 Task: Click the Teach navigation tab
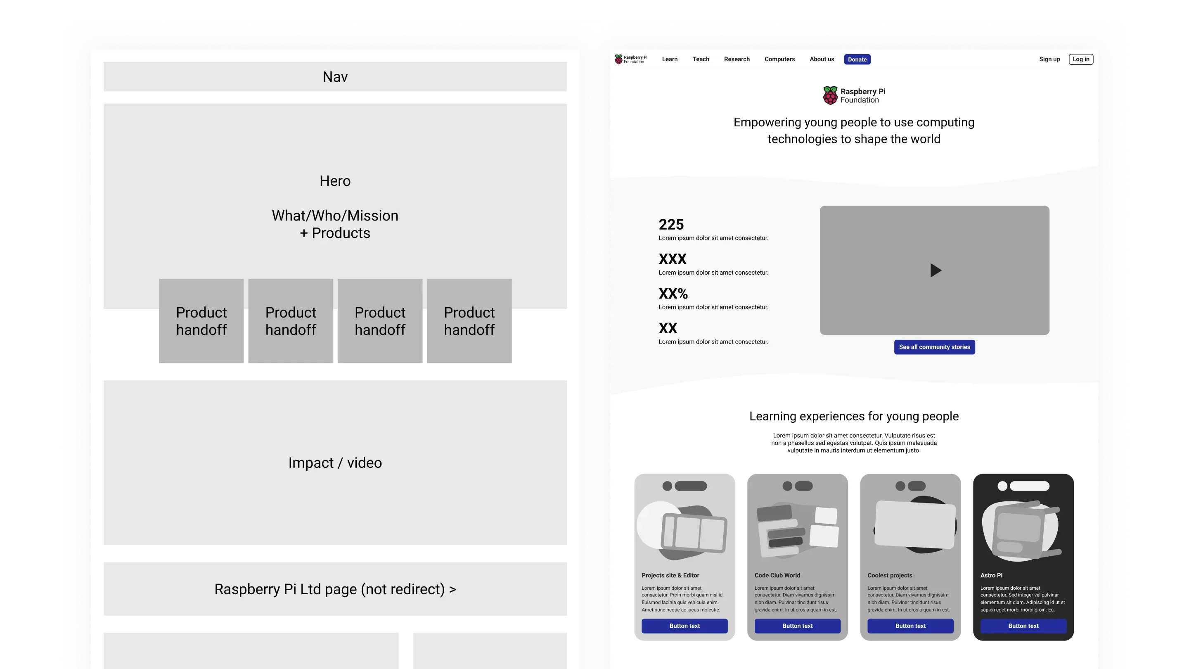coord(701,59)
